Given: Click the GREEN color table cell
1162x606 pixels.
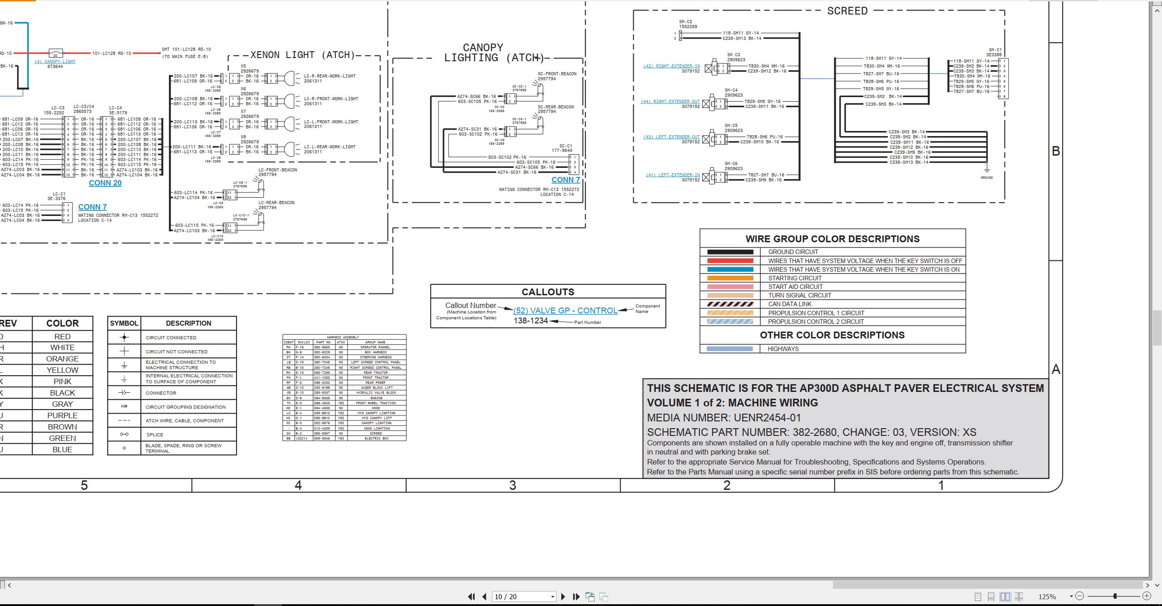Looking at the screenshot, I should pyautogui.click(x=62, y=438).
